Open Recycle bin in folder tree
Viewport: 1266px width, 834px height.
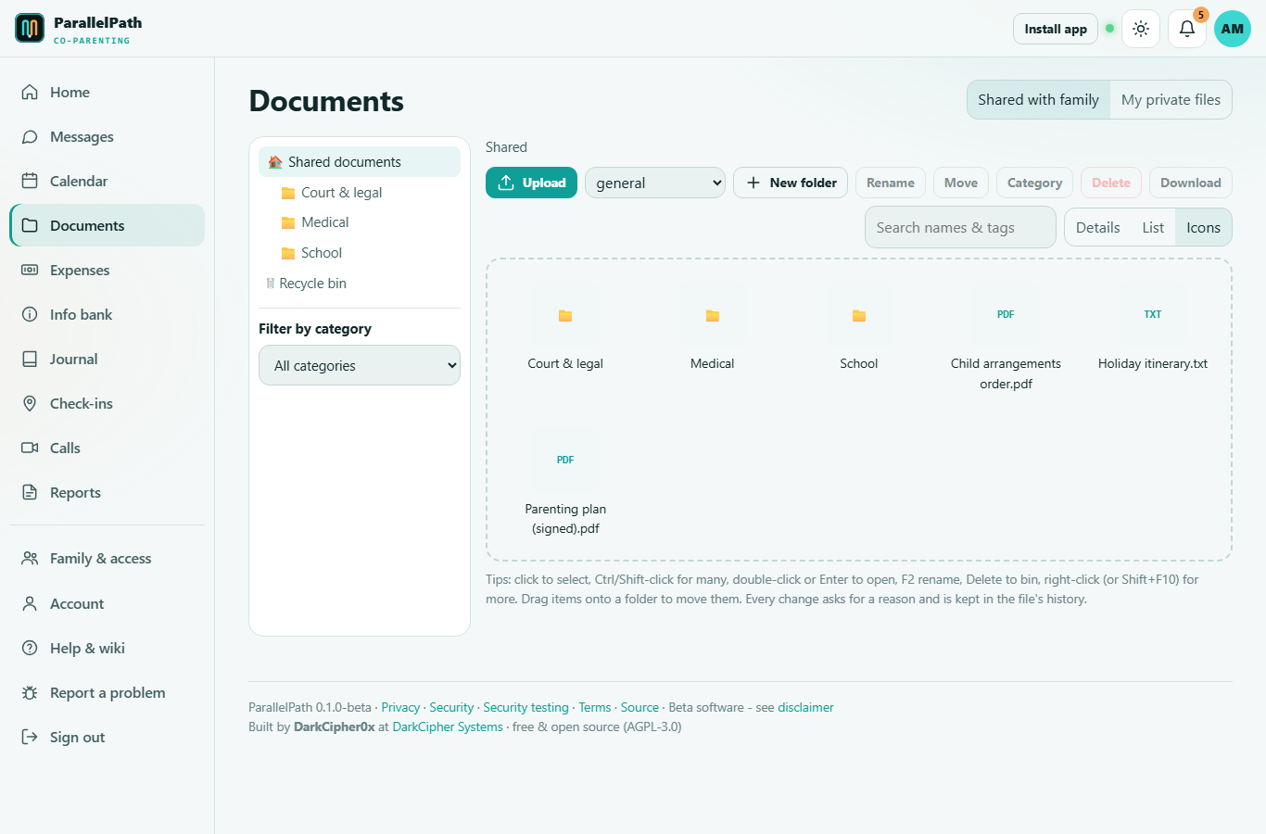360,284
